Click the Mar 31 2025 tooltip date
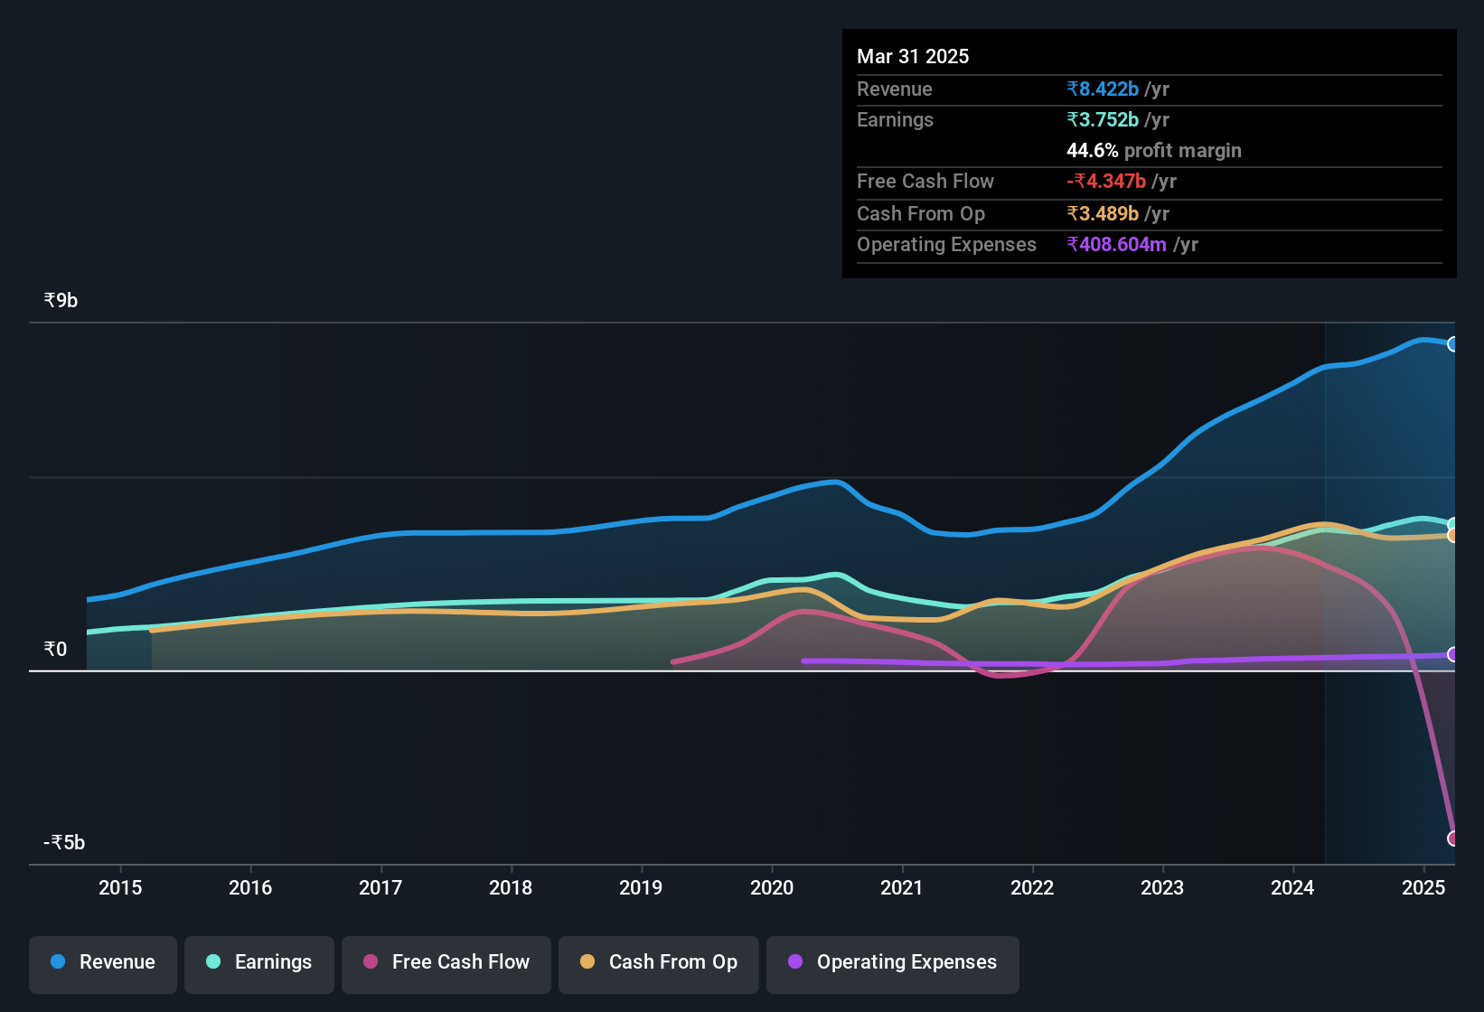This screenshot has width=1484, height=1012. tap(913, 56)
